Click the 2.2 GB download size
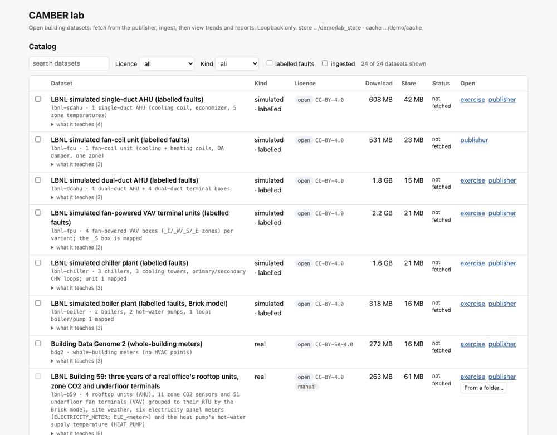The image size is (557, 435). click(x=382, y=213)
